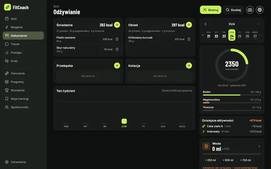Click the Wyzwania trophy icon
Image resolution: width=271 pixels, height=169 pixels.
pyautogui.click(x=7, y=90)
